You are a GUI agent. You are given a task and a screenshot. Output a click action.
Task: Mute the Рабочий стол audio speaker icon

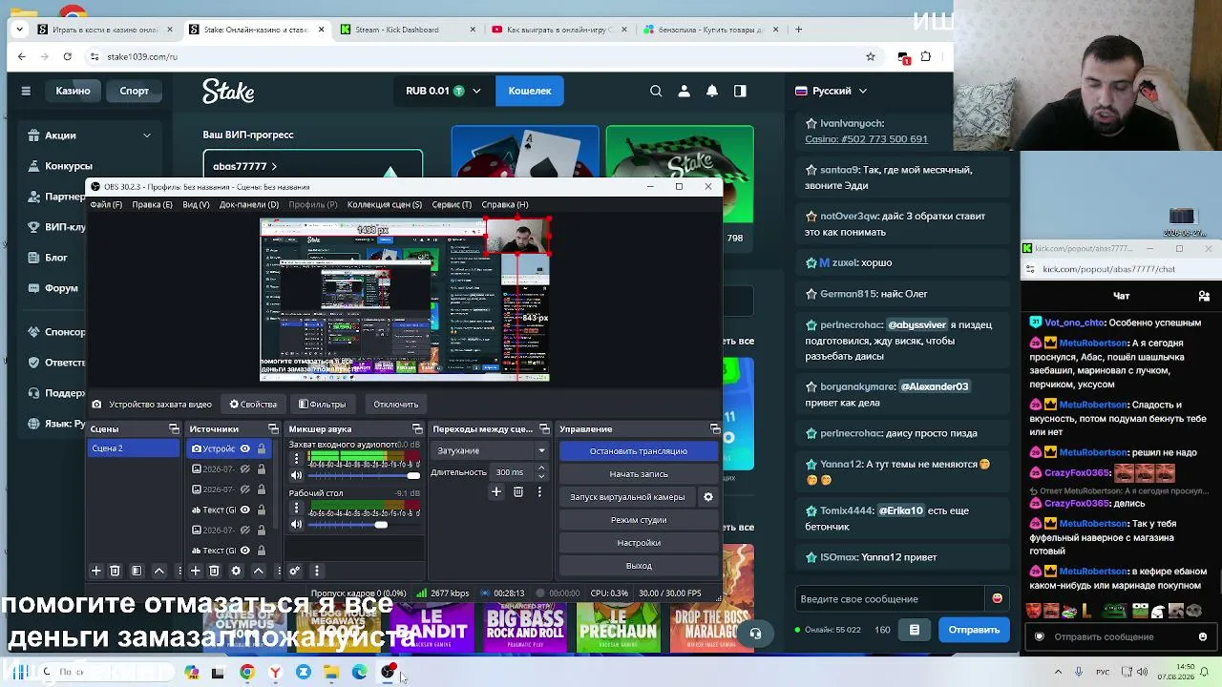(296, 524)
